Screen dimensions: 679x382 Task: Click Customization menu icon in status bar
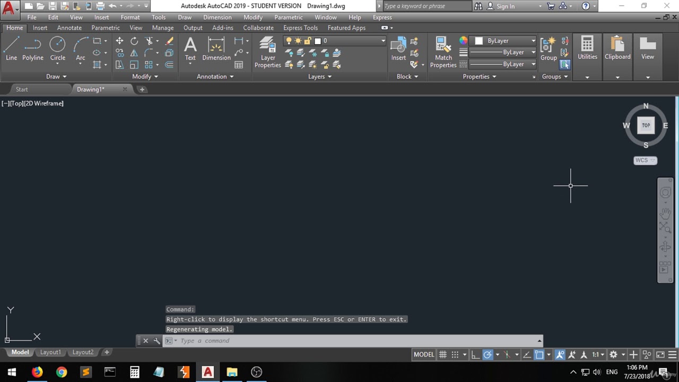(672, 354)
